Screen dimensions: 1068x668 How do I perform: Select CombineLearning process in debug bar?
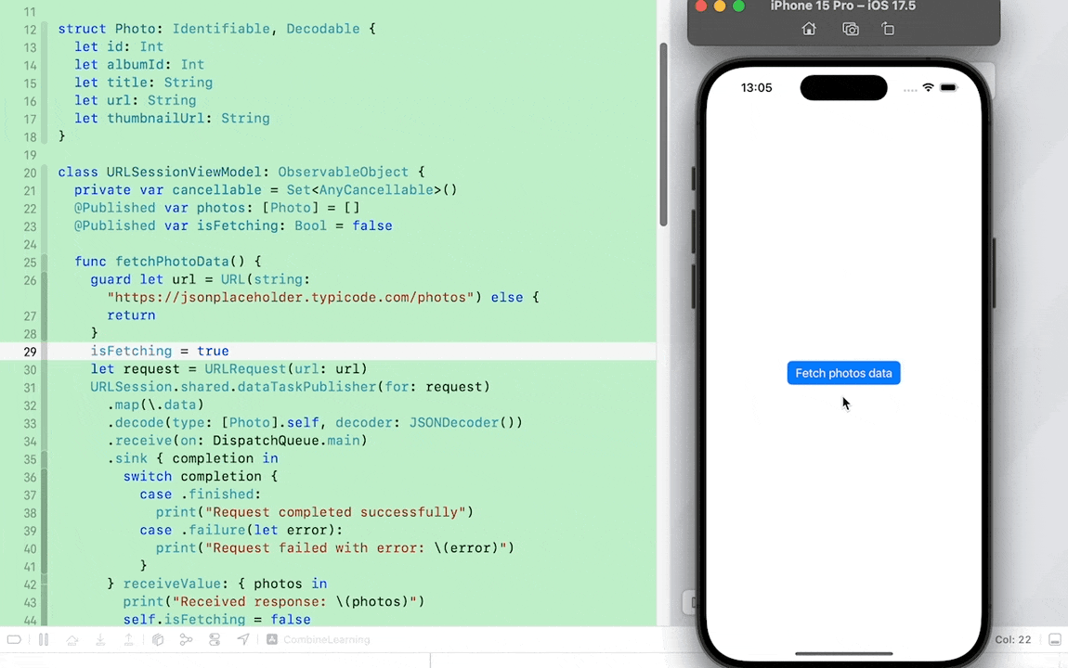(319, 639)
